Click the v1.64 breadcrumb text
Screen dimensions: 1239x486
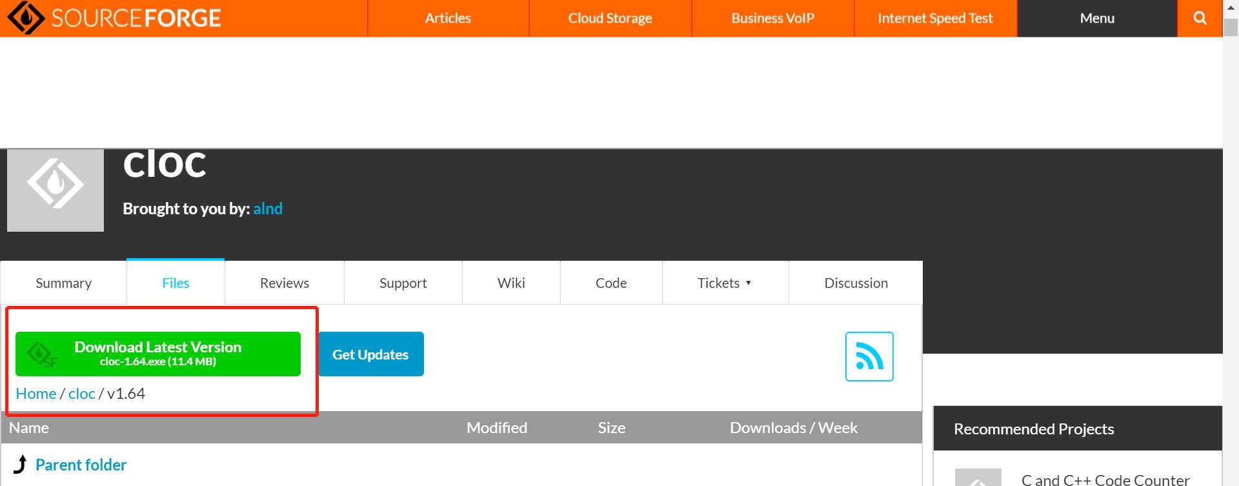126,393
